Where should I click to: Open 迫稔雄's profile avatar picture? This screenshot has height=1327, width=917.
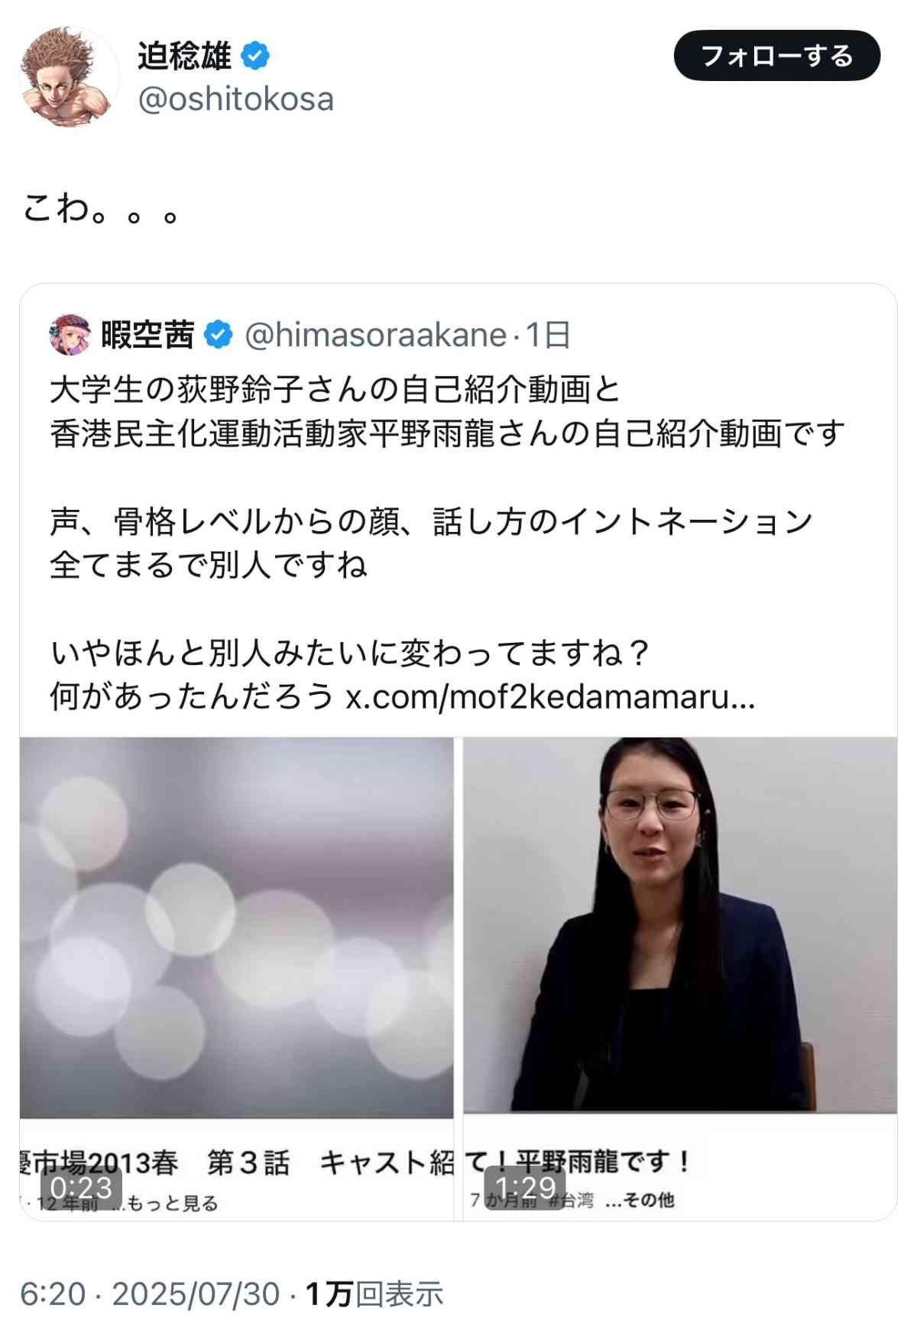[70, 77]
